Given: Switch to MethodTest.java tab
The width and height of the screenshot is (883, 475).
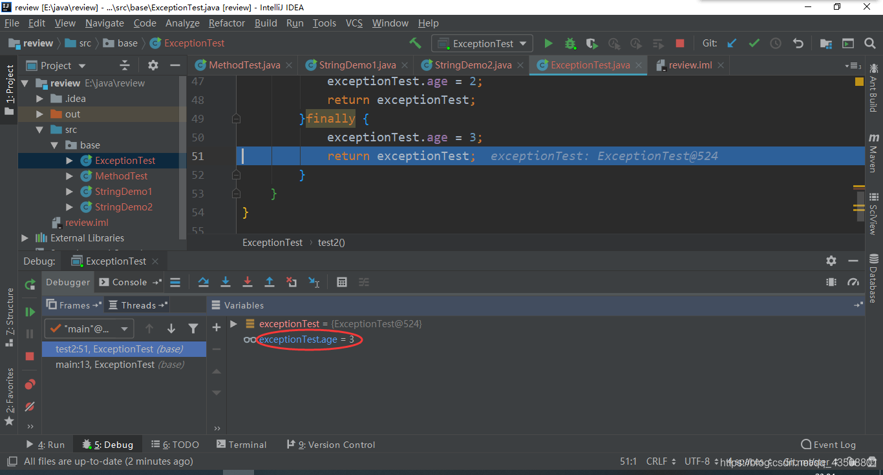Looking at the screenshot, I should [x=244, y=65].
